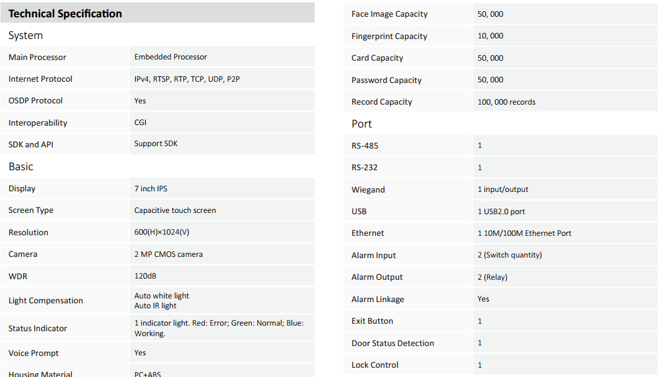
Task: Click the Main Processor row label
Action: pos(37,57)
